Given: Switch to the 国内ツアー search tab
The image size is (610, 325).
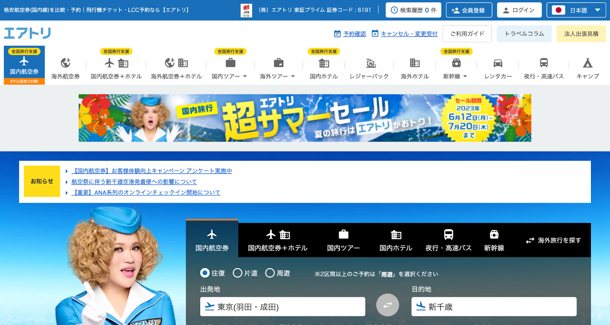Looking at the screenshot, I should coord(343,240).
